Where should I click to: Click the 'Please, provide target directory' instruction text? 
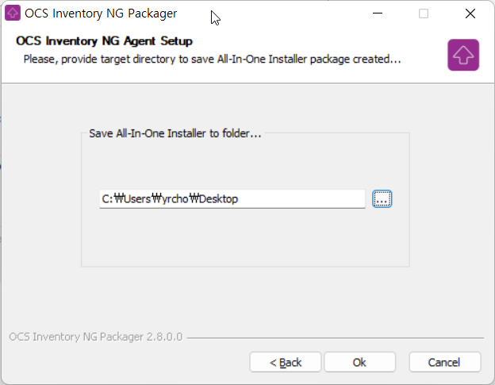click(x=212, y=59)
